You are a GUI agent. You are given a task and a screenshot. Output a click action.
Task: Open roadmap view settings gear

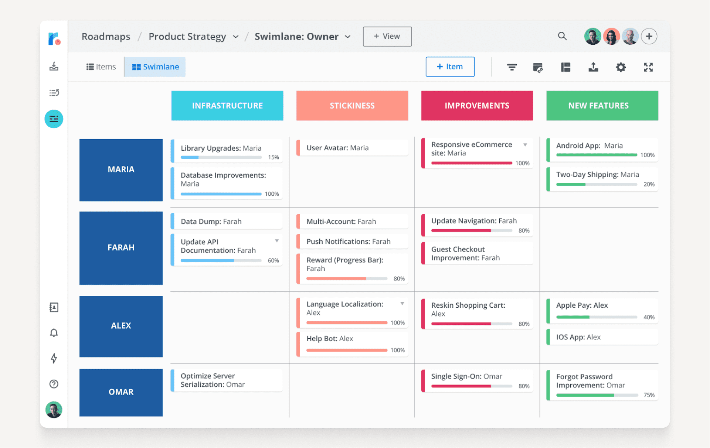point(621,67)
